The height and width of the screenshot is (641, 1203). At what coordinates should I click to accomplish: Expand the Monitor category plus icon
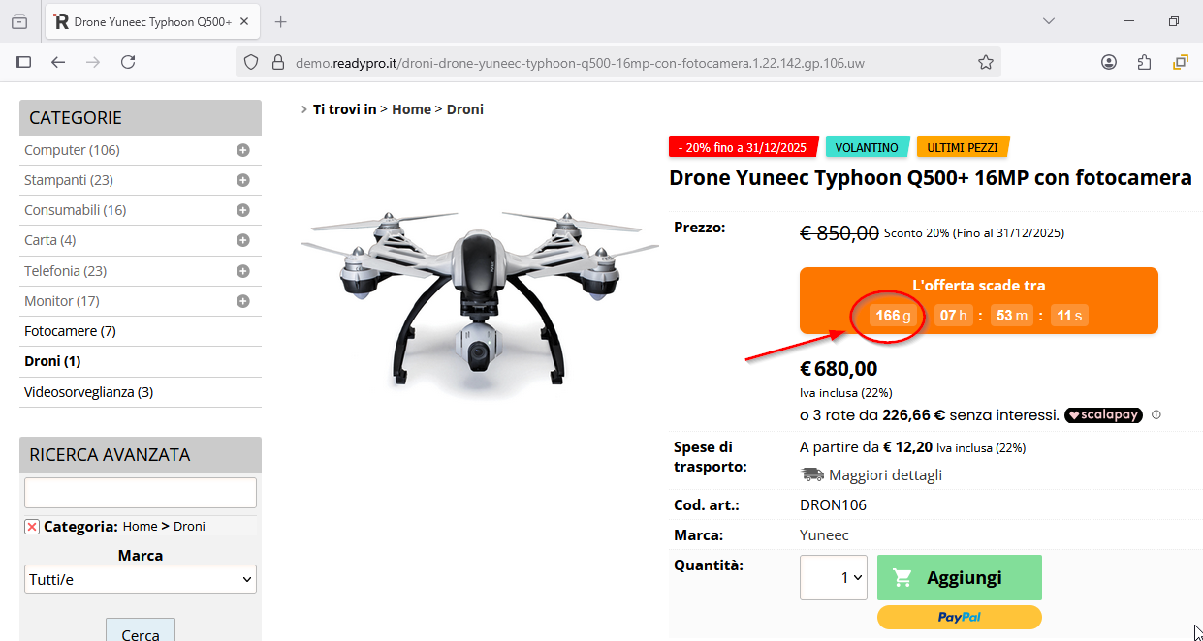coord(243,301)
